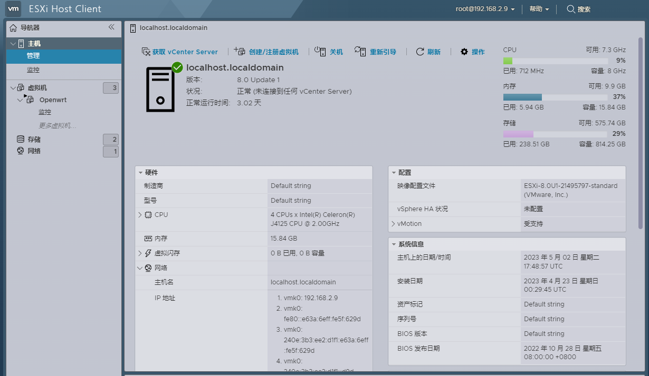Click the search magnifier icon

[571, 9]
